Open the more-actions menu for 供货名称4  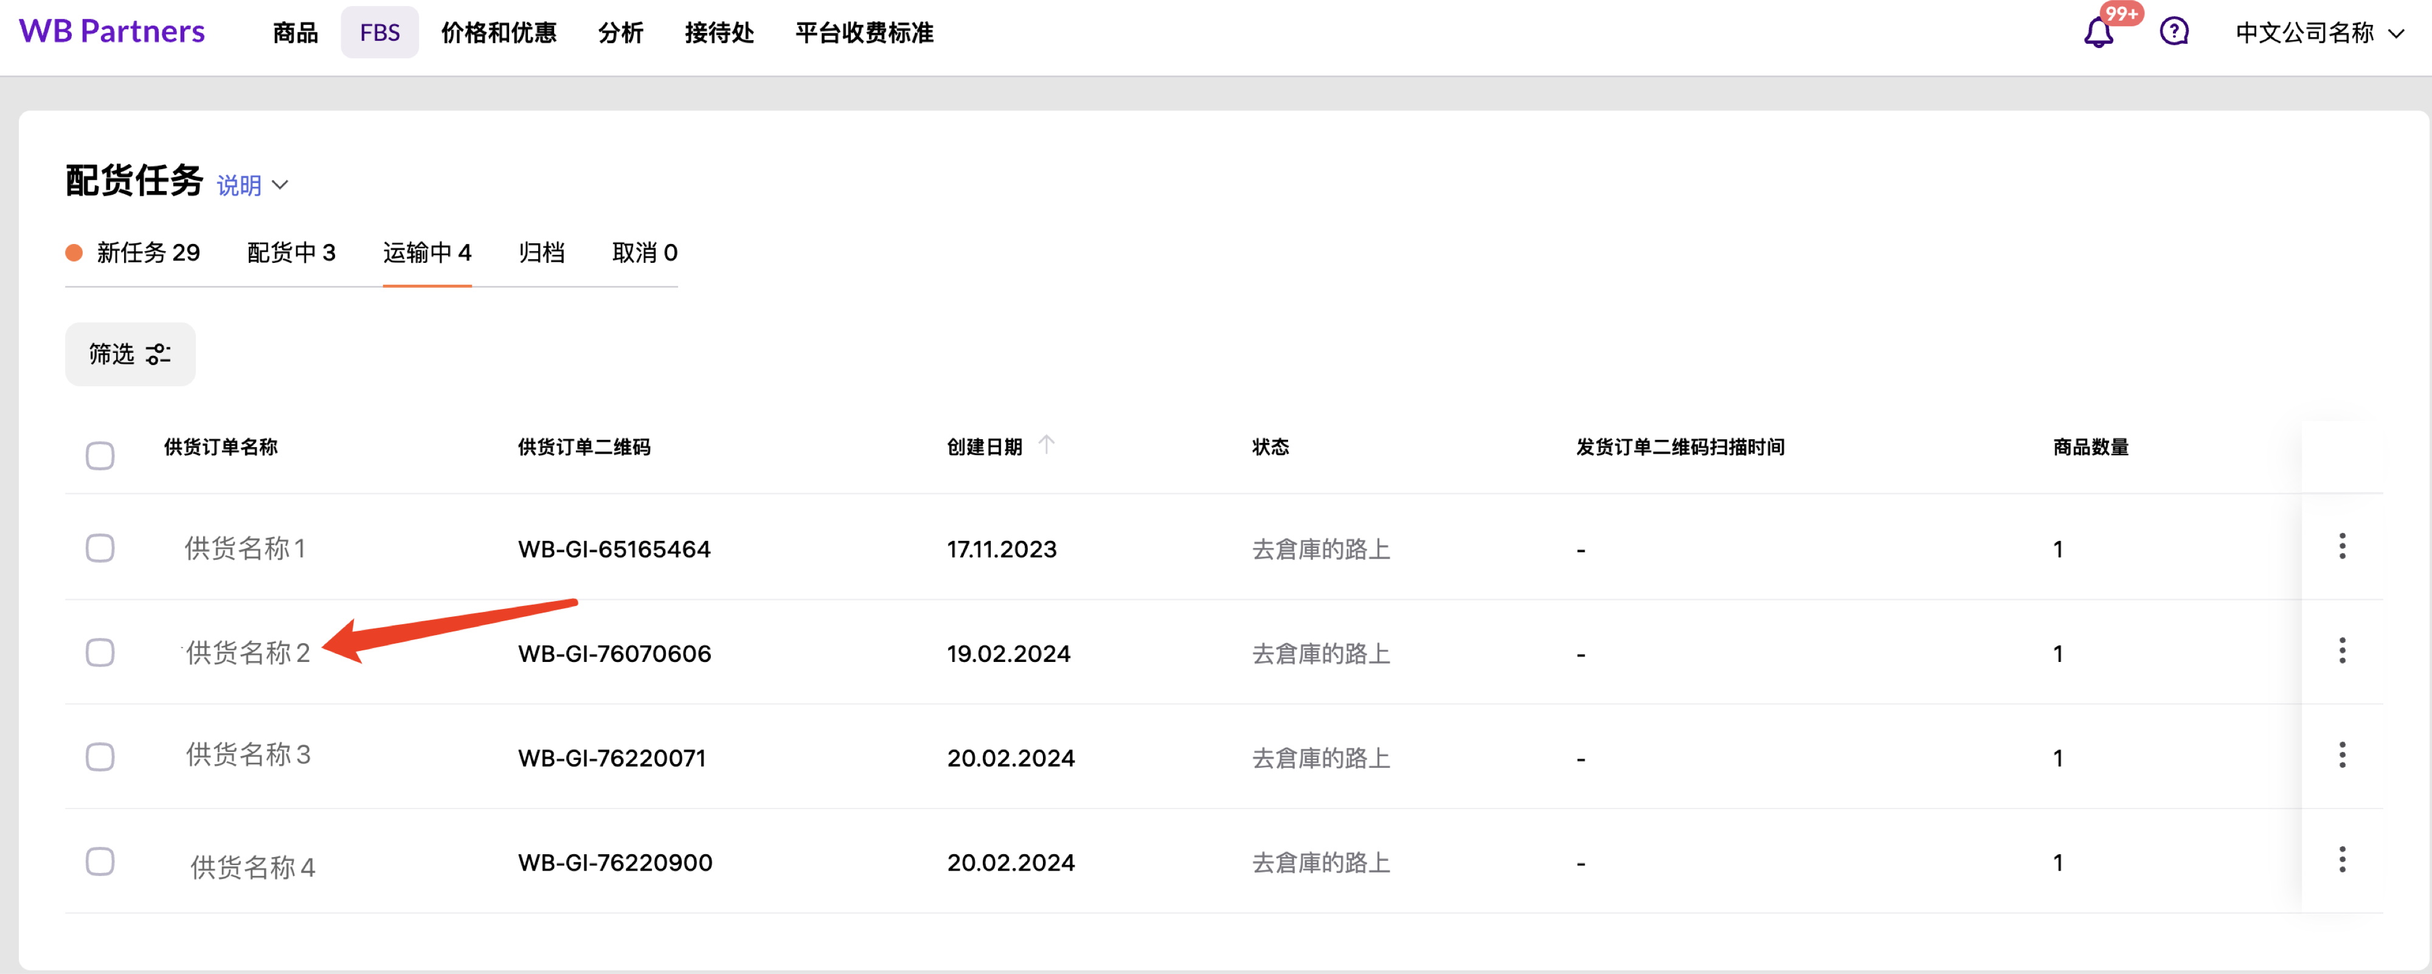[x=2343, y=860]
